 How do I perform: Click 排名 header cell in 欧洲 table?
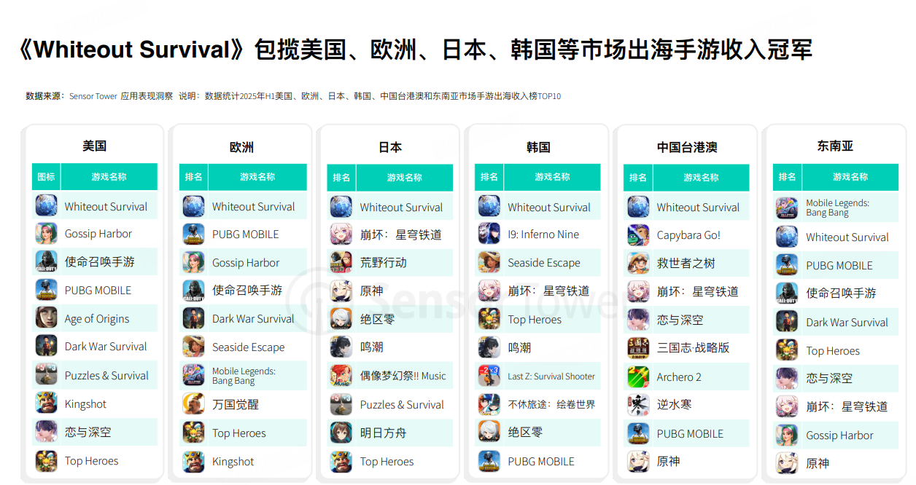point(193,177)
